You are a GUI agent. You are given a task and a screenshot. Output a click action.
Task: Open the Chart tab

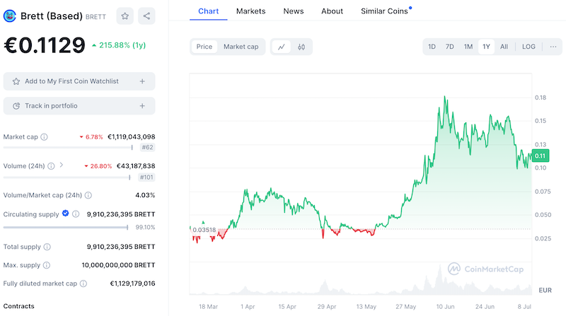(x=208, y=11)
